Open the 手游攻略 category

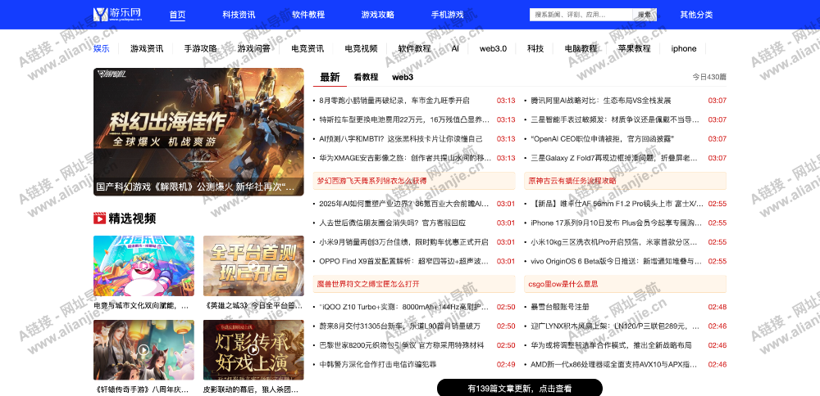point(200,48)
